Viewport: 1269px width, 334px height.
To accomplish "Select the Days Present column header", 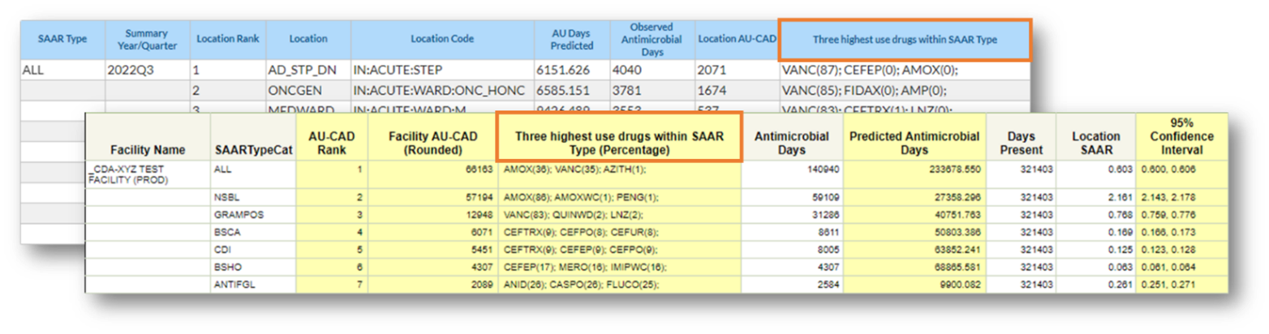I will point(1026,143).
